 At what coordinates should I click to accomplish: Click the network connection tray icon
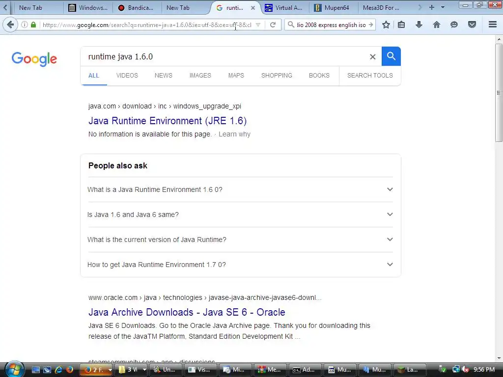(x=455, y=370)
